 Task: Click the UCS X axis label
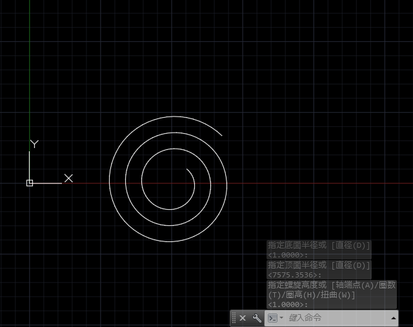[68, 178]
